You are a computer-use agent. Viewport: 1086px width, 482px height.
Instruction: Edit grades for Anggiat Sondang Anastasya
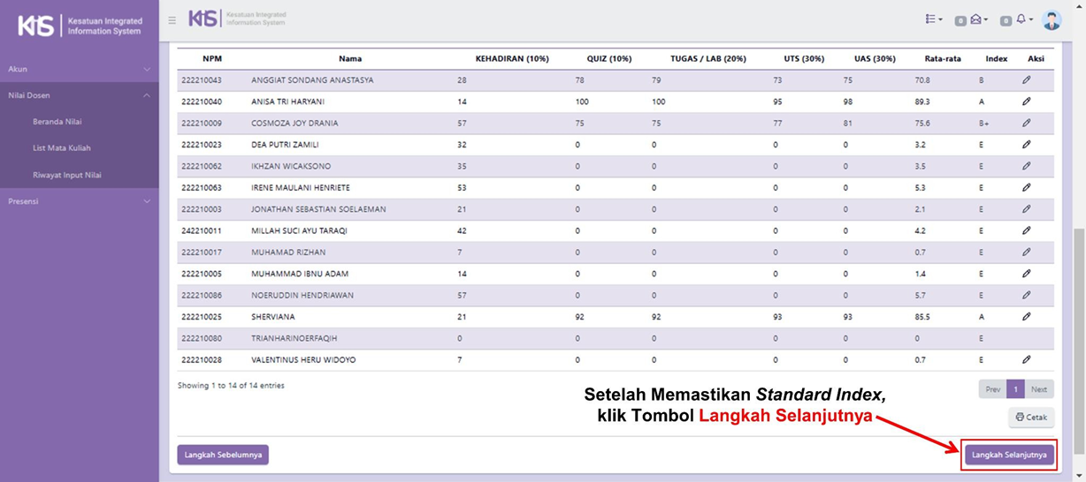pos(1027,80)
